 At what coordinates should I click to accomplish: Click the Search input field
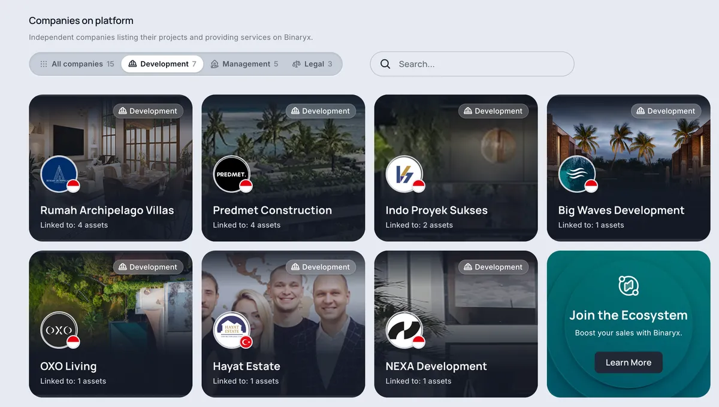tap(472, 64)
